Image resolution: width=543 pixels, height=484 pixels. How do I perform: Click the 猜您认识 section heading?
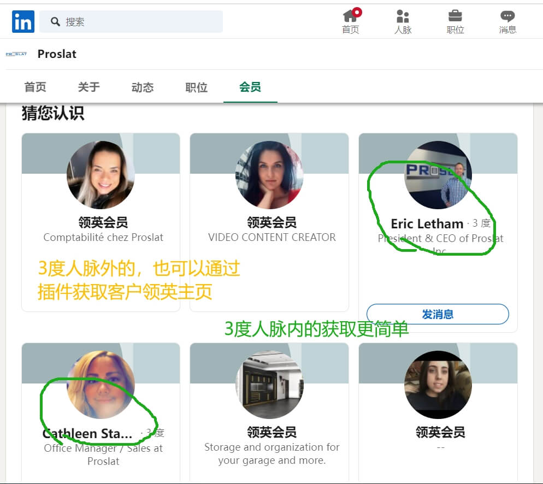pos(53,113)
